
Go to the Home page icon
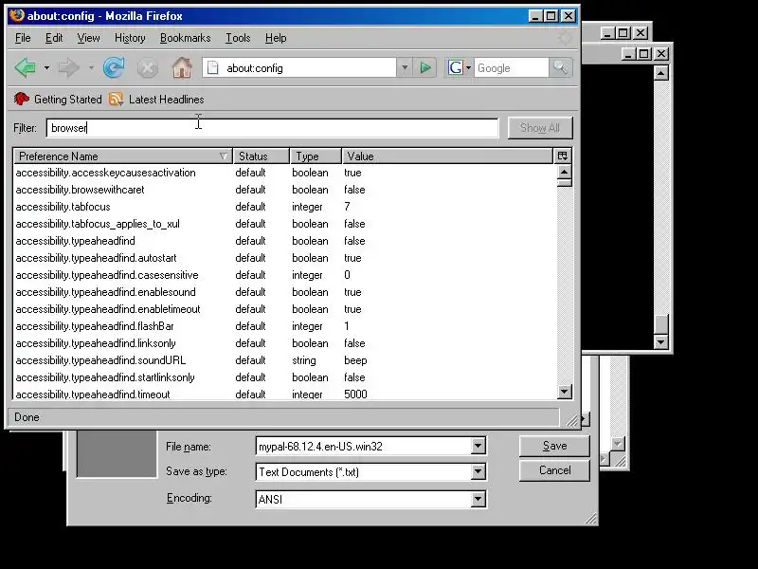(182, 67)
